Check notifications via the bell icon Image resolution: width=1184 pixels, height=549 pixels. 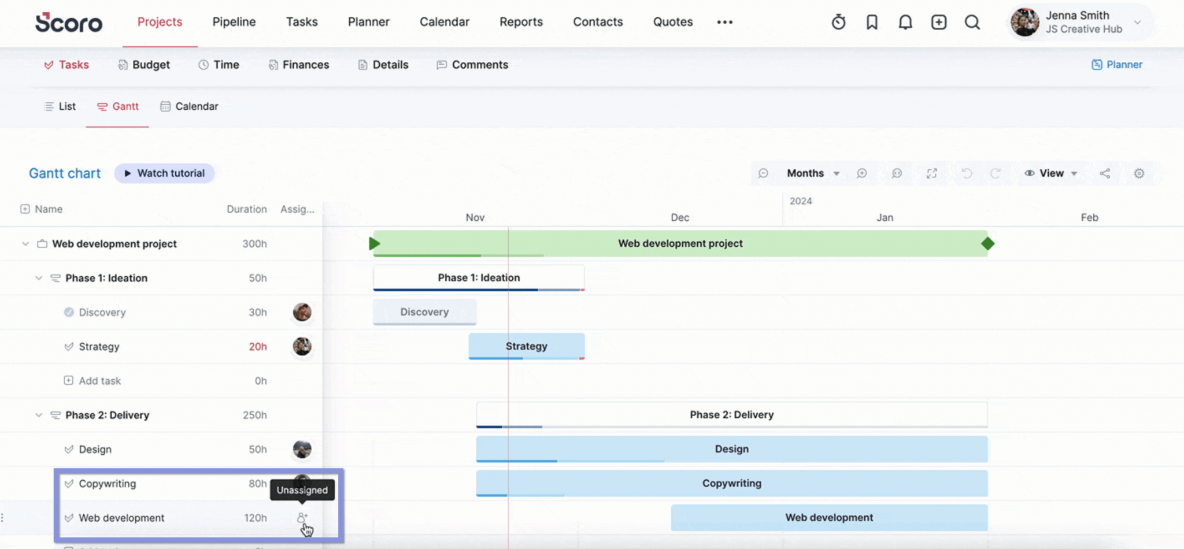click(x=905, y=21)
